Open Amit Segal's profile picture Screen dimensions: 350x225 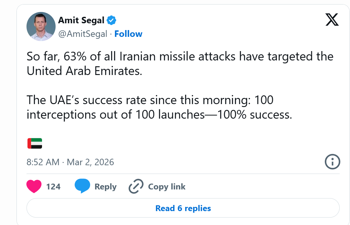(41, 27)
